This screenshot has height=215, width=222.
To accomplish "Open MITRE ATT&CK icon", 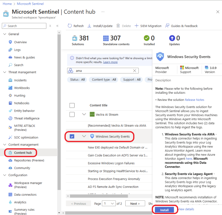I will 10,127.
